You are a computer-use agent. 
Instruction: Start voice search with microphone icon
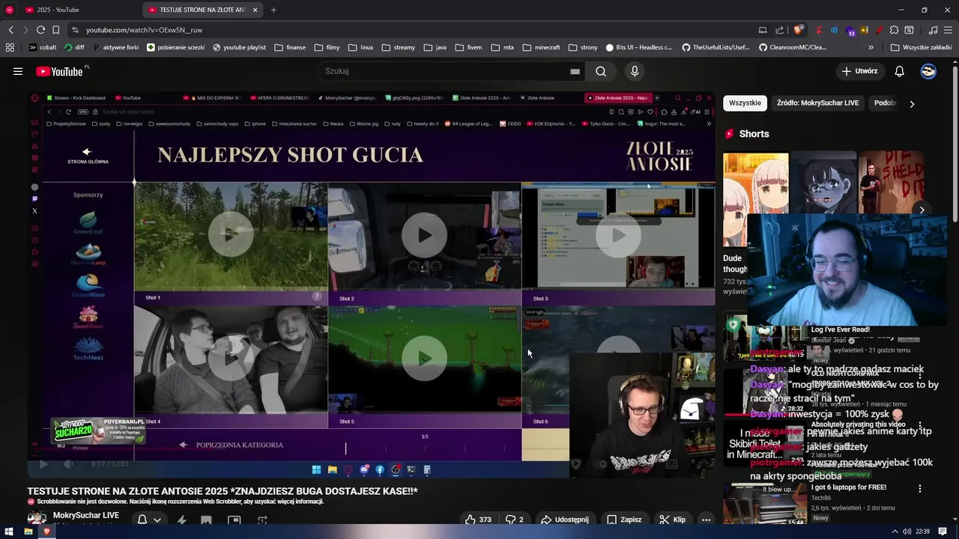point(635,71)
